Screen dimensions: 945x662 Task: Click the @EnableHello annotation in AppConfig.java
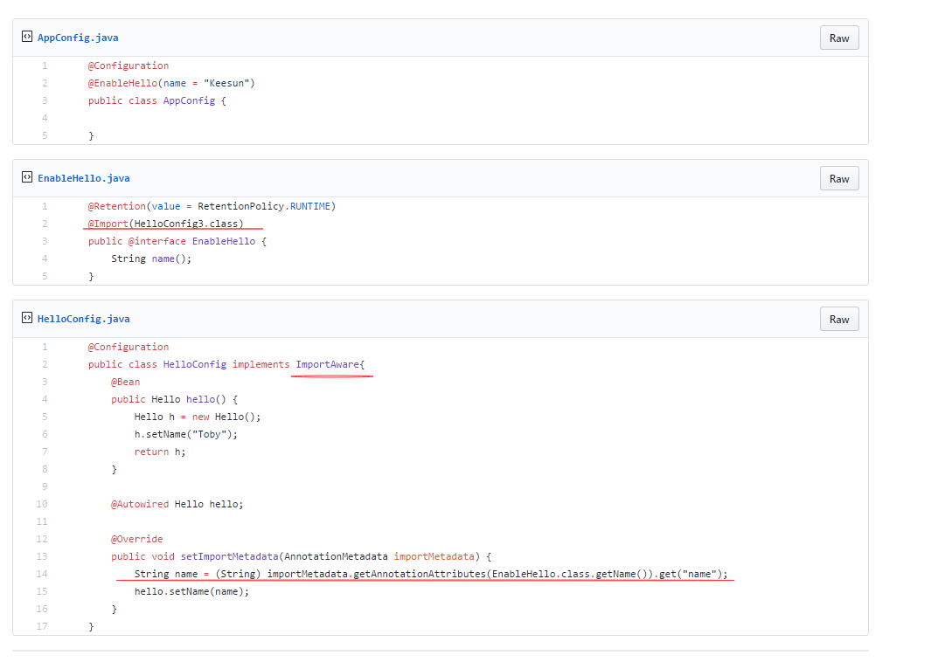click(x=123, y=83)
